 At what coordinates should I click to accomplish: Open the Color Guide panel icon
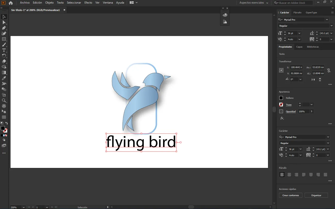pyautogui.click(x=225, y=22)
